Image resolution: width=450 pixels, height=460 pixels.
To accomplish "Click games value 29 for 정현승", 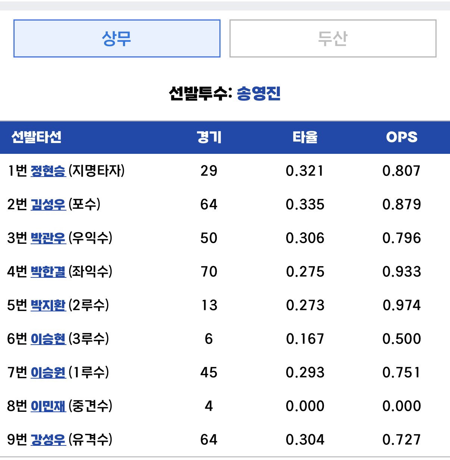I will pyautogui.click(x=209, y=171).
